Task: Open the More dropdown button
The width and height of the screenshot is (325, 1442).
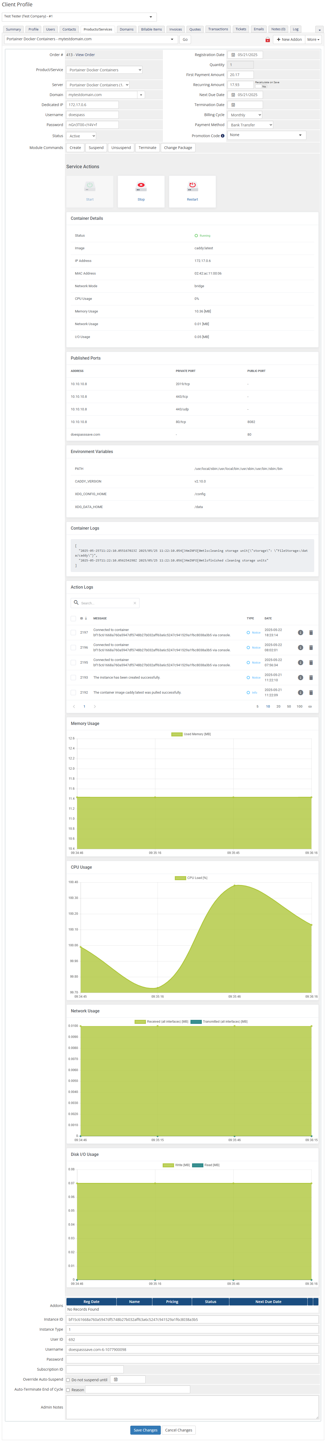Action: coord(313,40)
